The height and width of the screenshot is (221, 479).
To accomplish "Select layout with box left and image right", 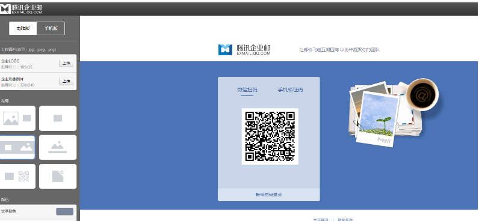I will click(17, 147).
